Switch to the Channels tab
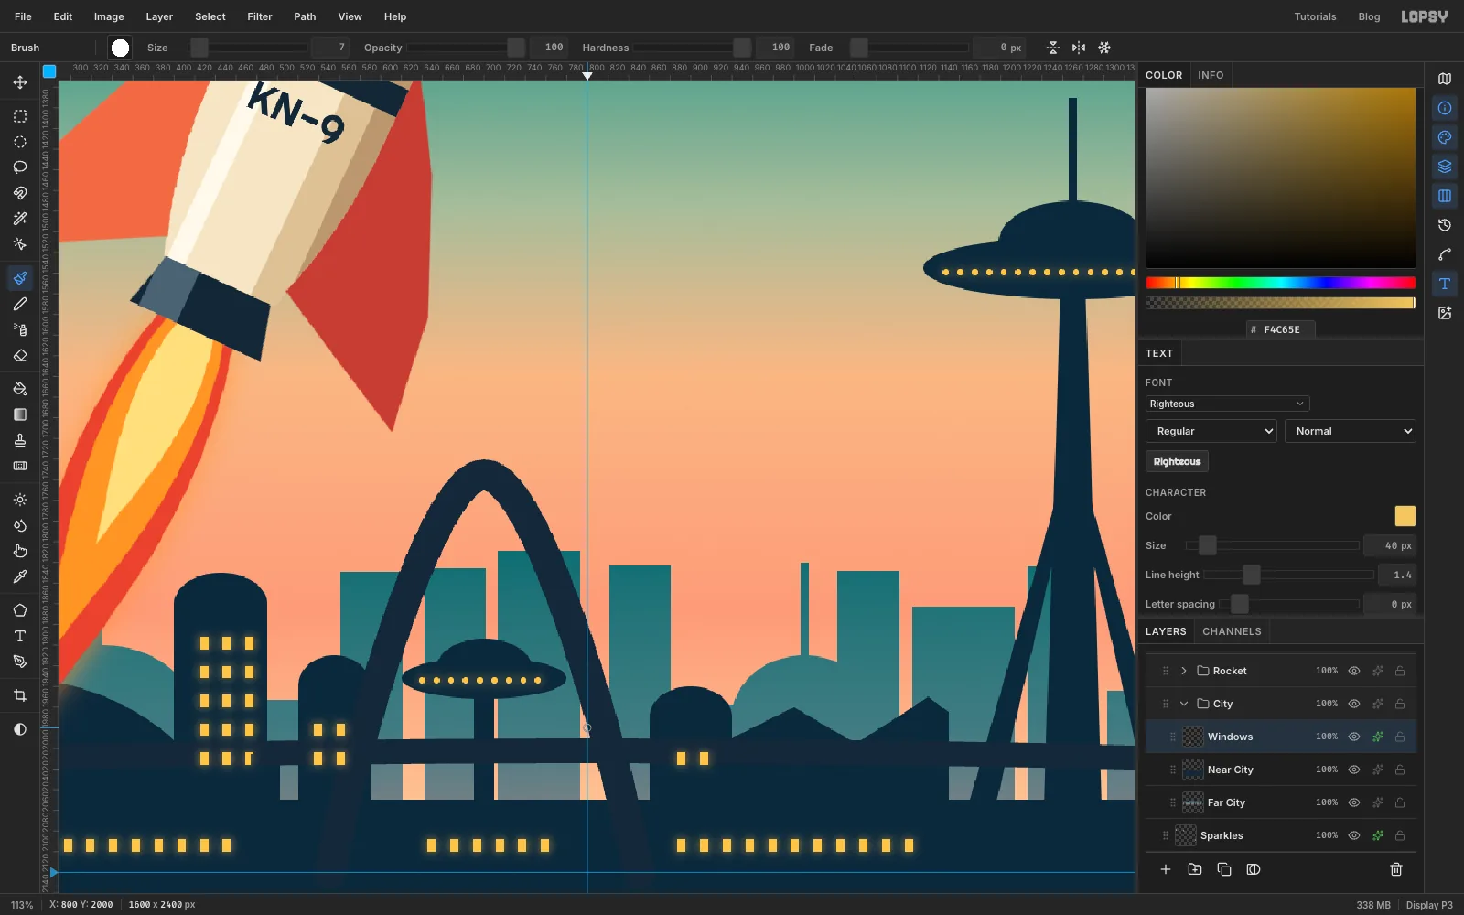This screenshot has width=1464, height=915. (1232, 631)
